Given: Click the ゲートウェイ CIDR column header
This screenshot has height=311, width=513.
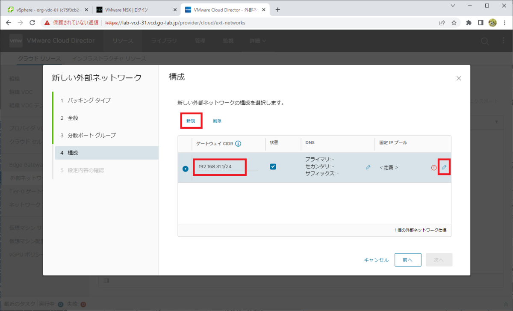Looking at the screenshot, I should 215,144.
